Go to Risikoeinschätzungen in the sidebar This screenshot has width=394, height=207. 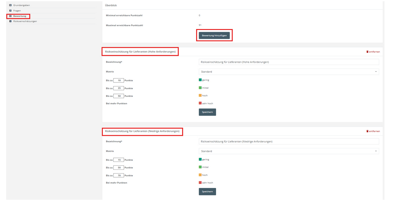click(25, 21)
